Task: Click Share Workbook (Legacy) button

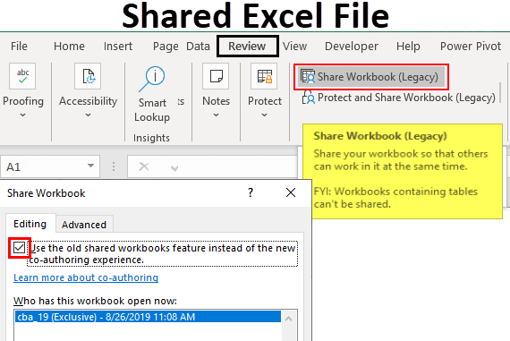Action: pos(371,77)
